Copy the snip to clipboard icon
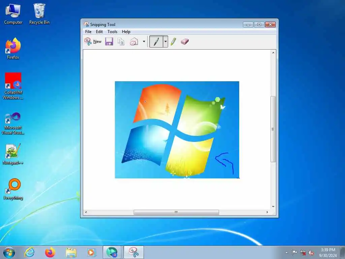345x259 pixels. [121, 41]
